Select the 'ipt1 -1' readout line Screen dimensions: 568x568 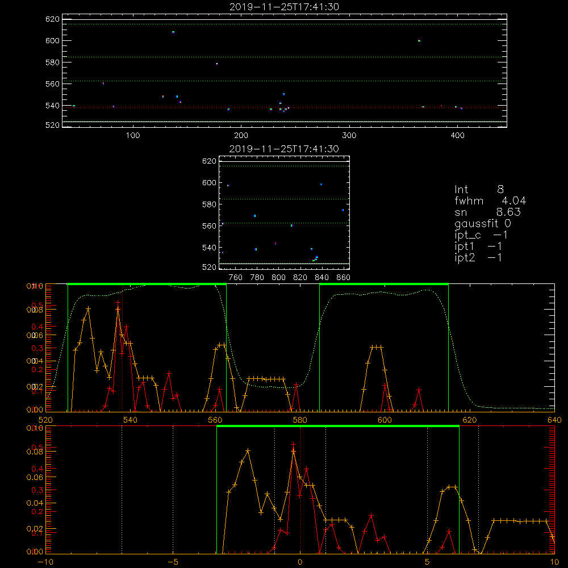click(478, 247)
